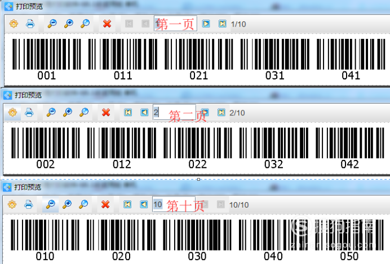390x264 pixels.
Task: Open print settings gear in first preview window
Action: click(x=14, y=24)
